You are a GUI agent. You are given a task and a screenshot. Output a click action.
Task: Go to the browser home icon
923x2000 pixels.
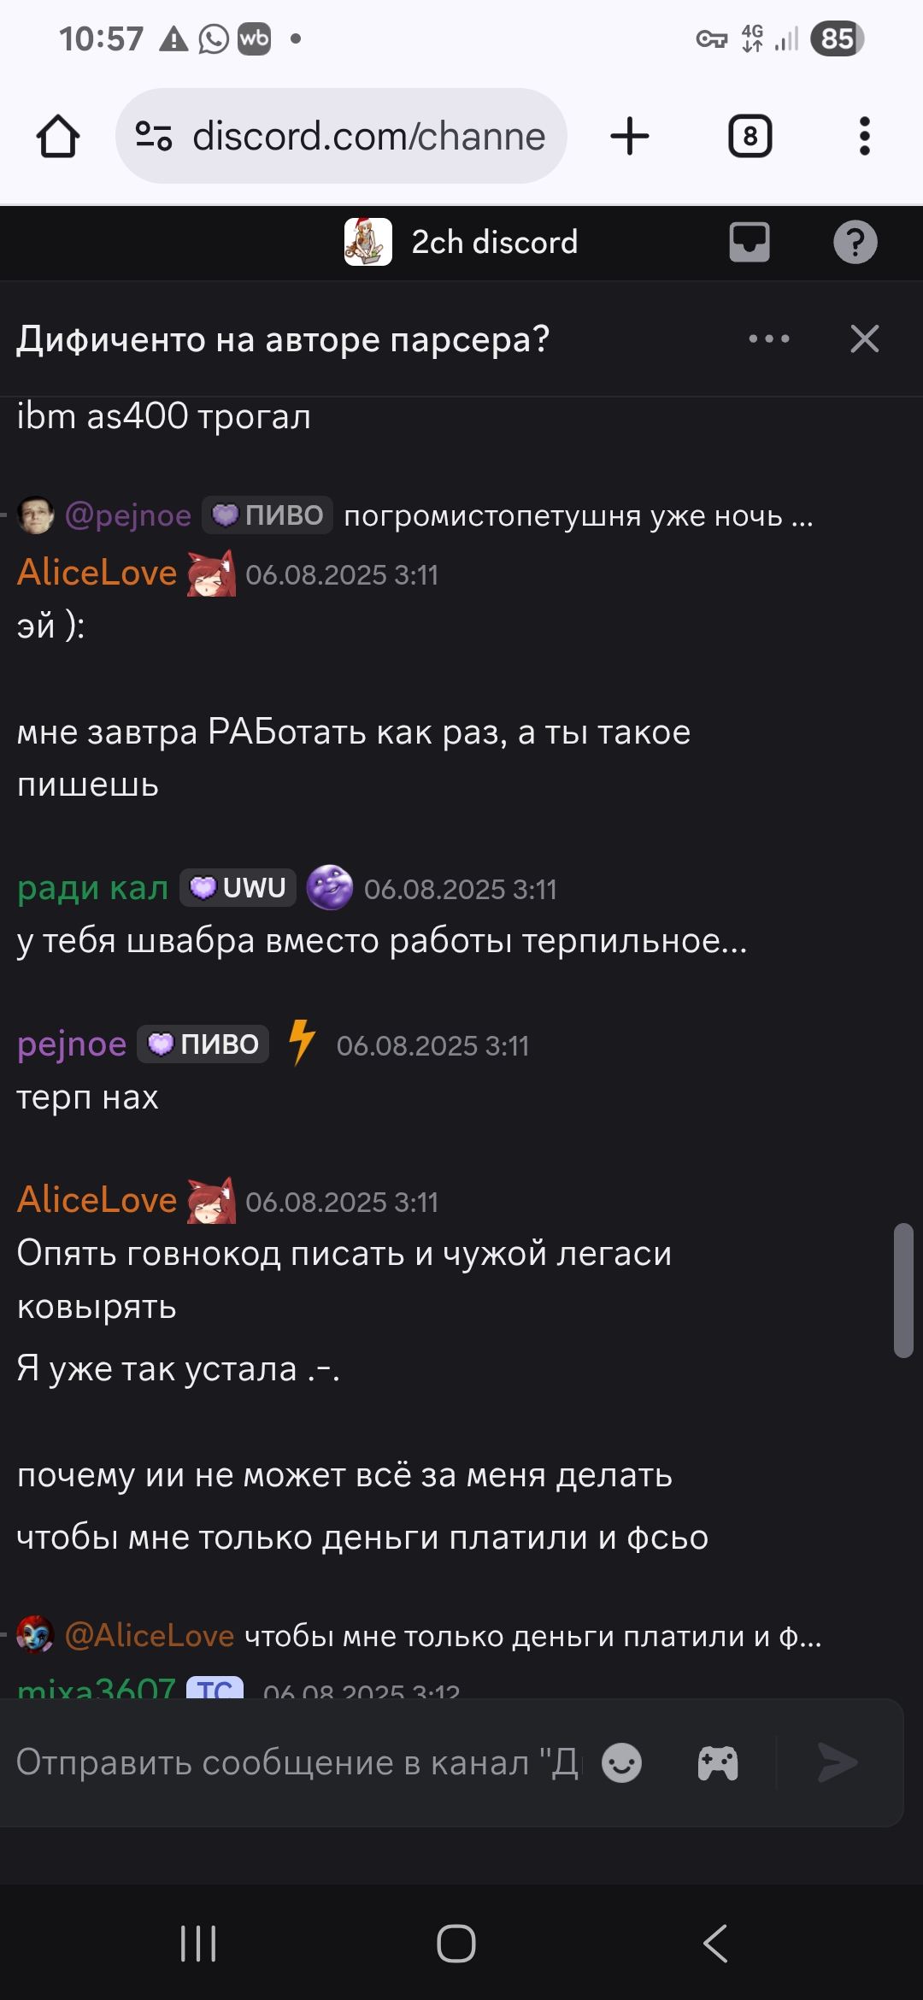[58, 136]
